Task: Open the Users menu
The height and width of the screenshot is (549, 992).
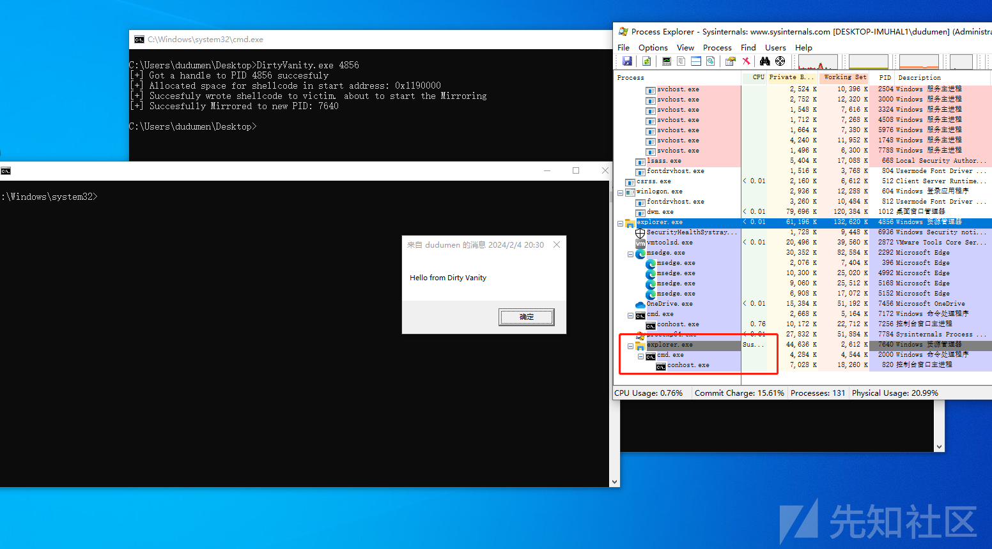Action: coord(775,47)
